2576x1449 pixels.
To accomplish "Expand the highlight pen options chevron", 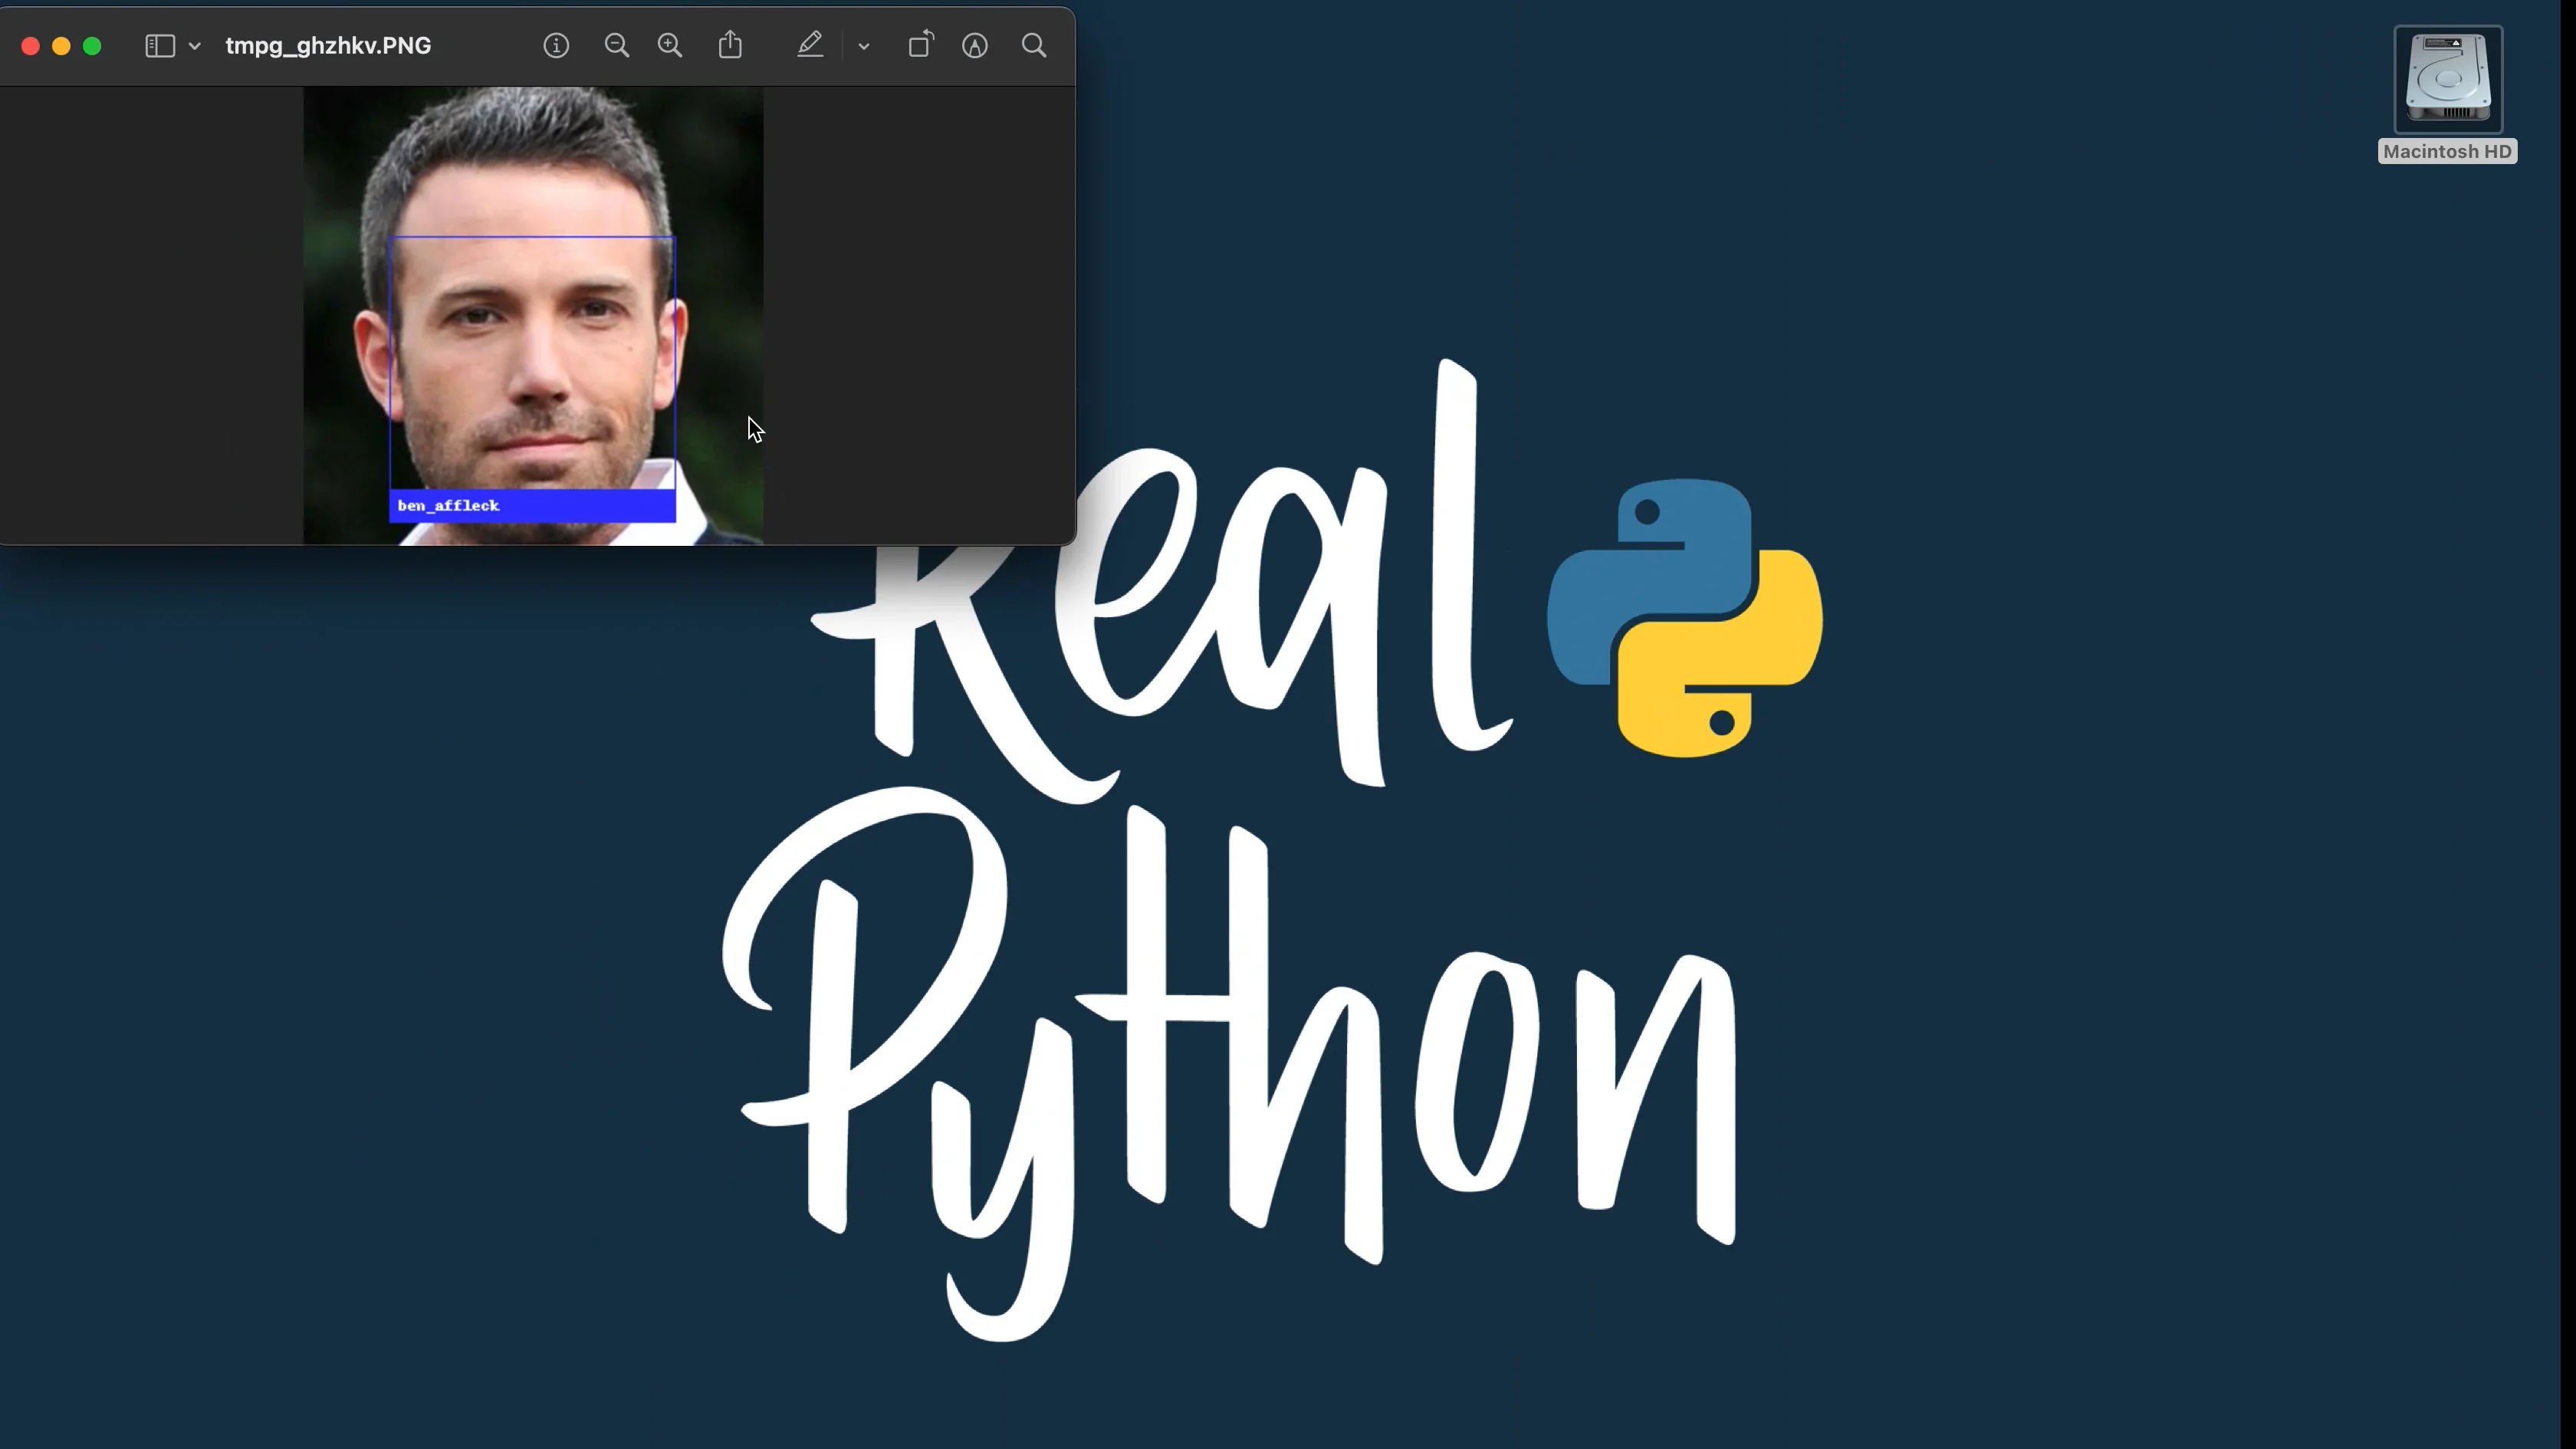I will click(x=864, y=46).
